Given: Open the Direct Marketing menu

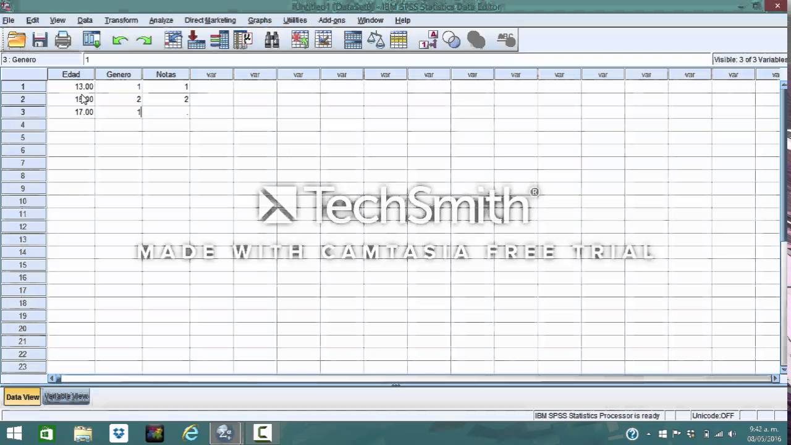Looking at the screenshot, I should pyautogui.click(x=210, y=20).
